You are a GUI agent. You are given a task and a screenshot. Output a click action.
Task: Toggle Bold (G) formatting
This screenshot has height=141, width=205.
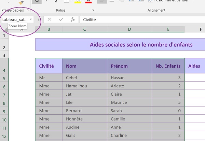click(37, 1)
